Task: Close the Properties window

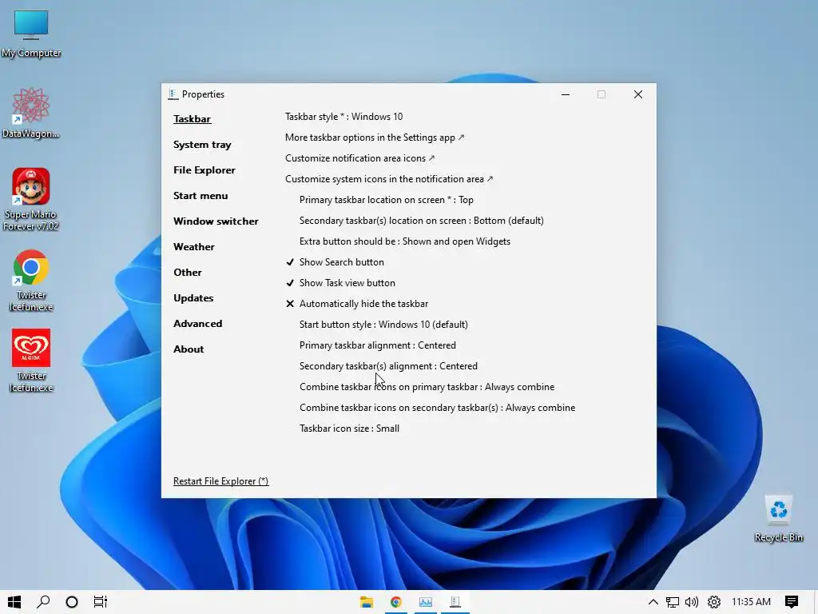Action: 638,94
